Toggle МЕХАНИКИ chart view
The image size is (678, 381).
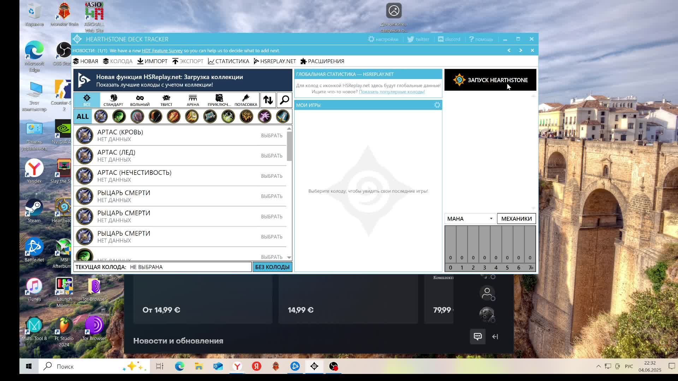pos(516,219)
